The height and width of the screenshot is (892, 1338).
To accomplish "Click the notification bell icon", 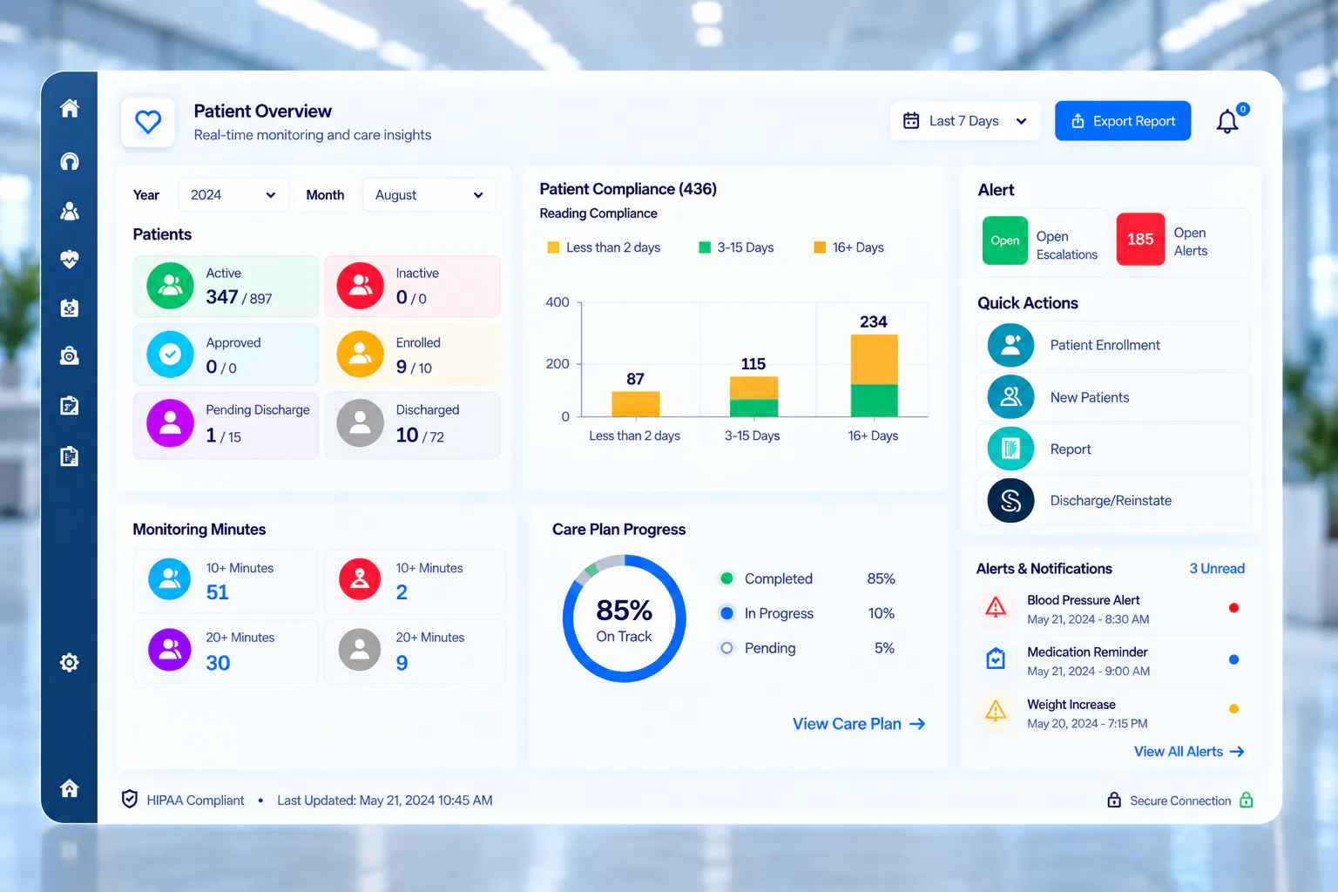I will tap(1227, 121).
